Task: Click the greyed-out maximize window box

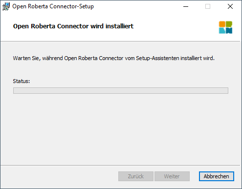Action: 208,6
